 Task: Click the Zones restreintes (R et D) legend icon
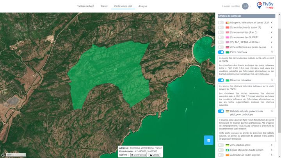pyautogui.click(x=228, y=32)
